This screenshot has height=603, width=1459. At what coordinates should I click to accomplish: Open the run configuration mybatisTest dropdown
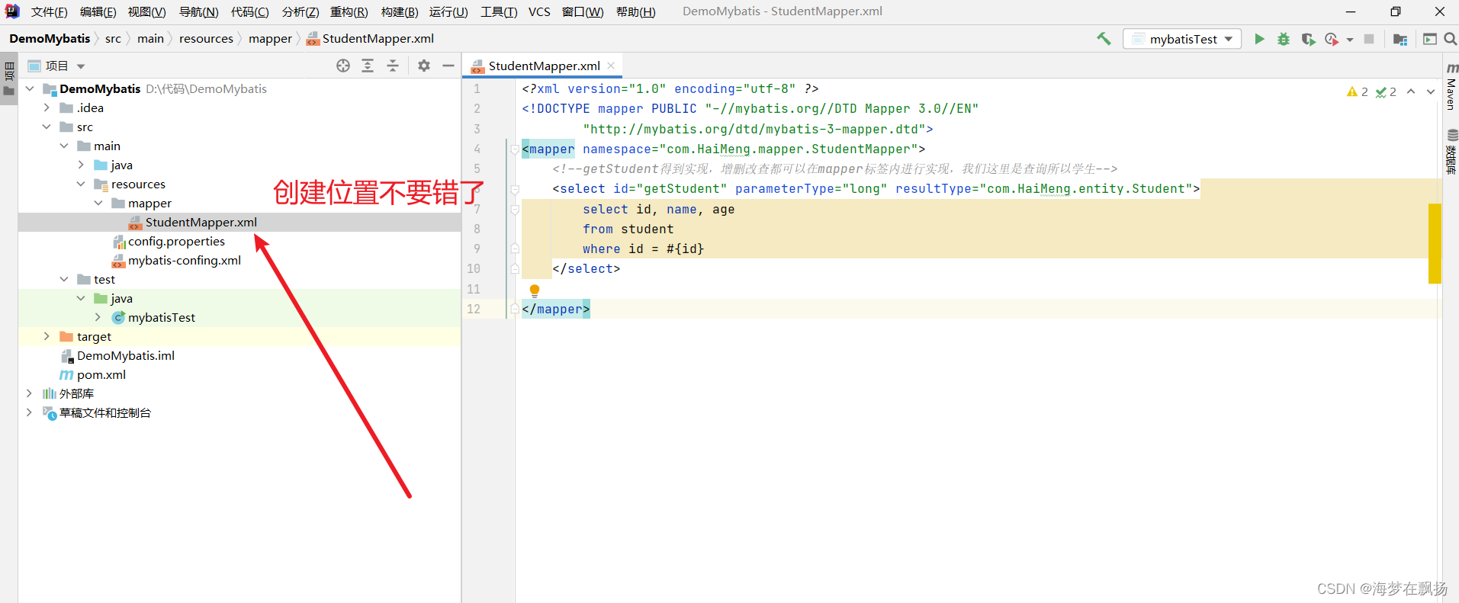click(x=1182, y=39)
